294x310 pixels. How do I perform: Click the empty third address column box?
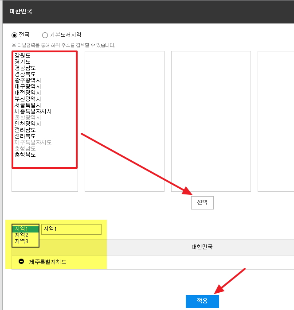pyautogui.click(x=211, y=121)
